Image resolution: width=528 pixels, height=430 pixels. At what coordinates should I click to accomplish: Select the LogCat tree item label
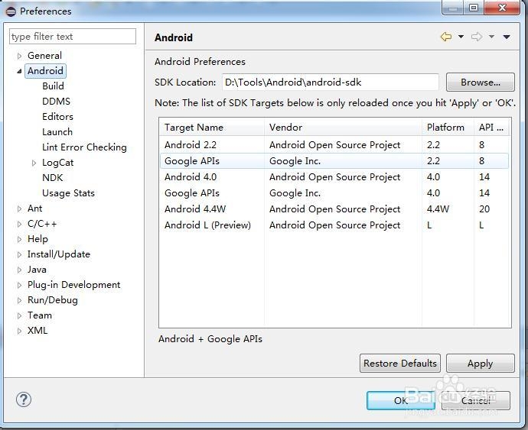(x=57, y=163)
